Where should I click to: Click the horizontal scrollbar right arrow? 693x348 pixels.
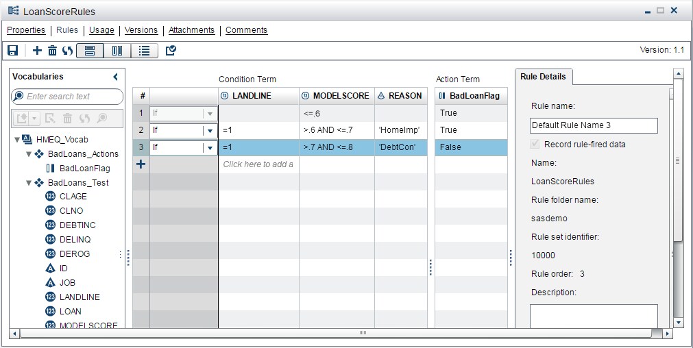(668, 334)
